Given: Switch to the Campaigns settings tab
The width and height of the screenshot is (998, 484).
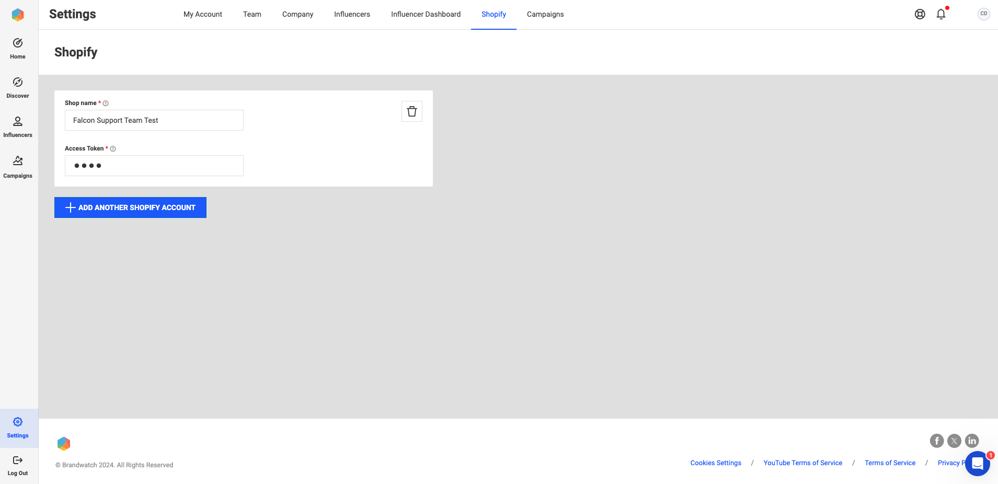Looking at the screenshot, I should [x=545, y=14].
